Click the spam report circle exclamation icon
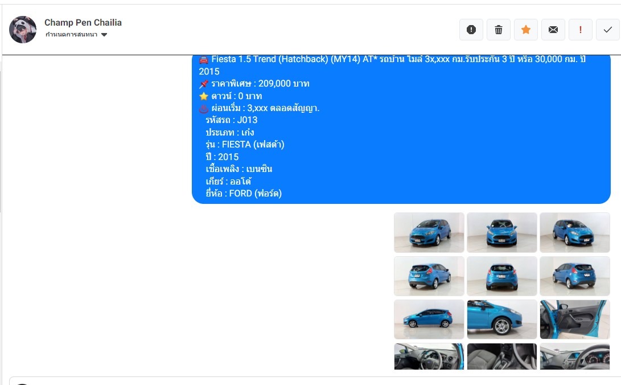The width and height of the screenshot is (621, 385). (471, 30)
